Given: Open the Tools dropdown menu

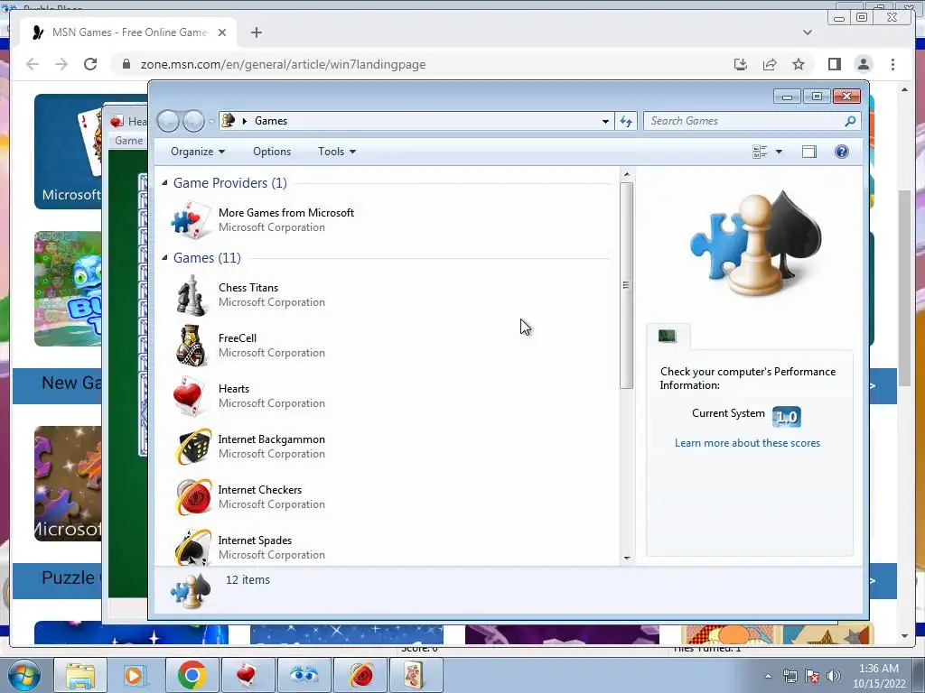Looking at the screenshot, I should [337, 152].
